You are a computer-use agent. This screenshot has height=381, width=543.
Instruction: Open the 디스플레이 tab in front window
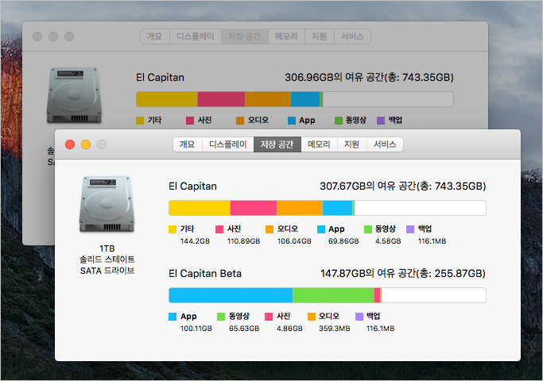228,144
